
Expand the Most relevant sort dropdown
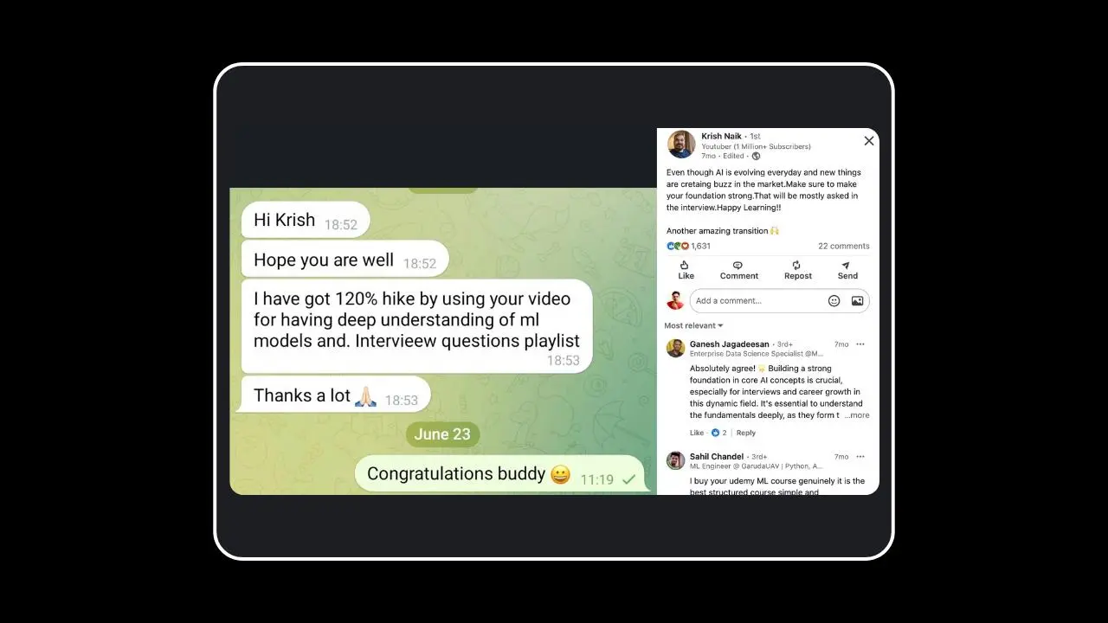click(693, 325)
